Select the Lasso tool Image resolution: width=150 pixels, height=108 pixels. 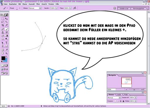(3, 22)
